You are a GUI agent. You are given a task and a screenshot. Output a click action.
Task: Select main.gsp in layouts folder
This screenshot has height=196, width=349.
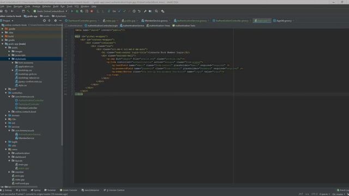21,164
